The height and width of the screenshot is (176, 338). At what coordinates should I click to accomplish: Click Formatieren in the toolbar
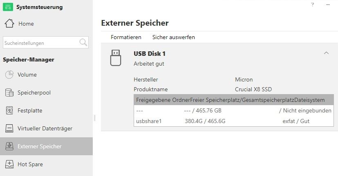point(126,37)
